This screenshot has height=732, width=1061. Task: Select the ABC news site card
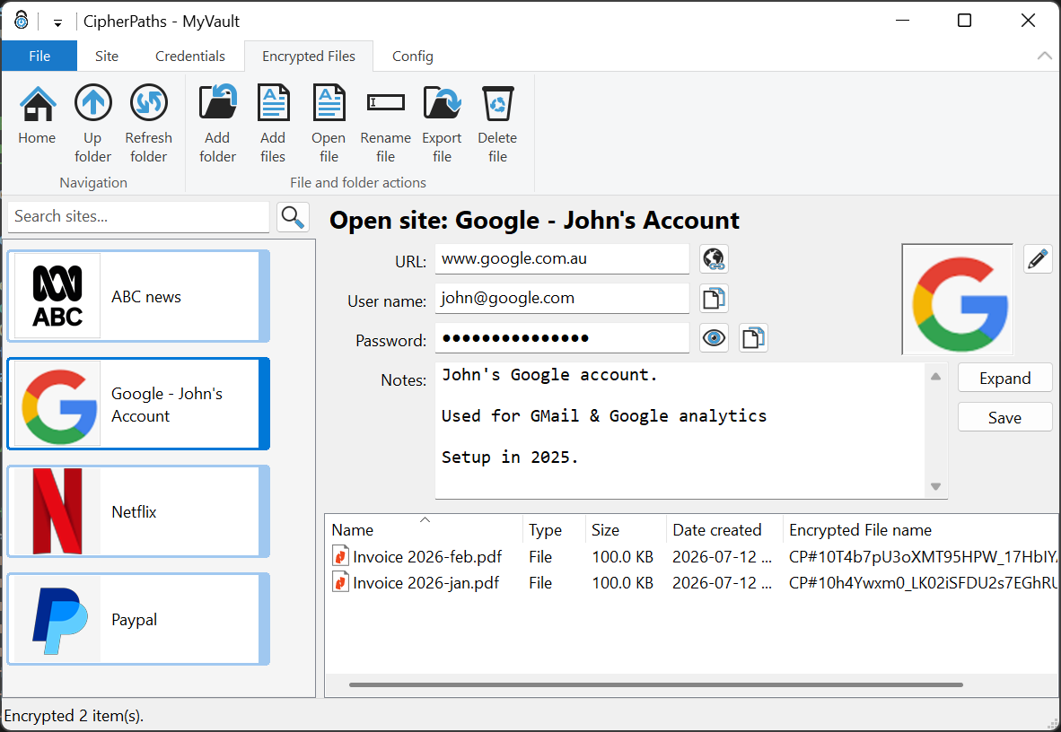[x=138, y=296]
